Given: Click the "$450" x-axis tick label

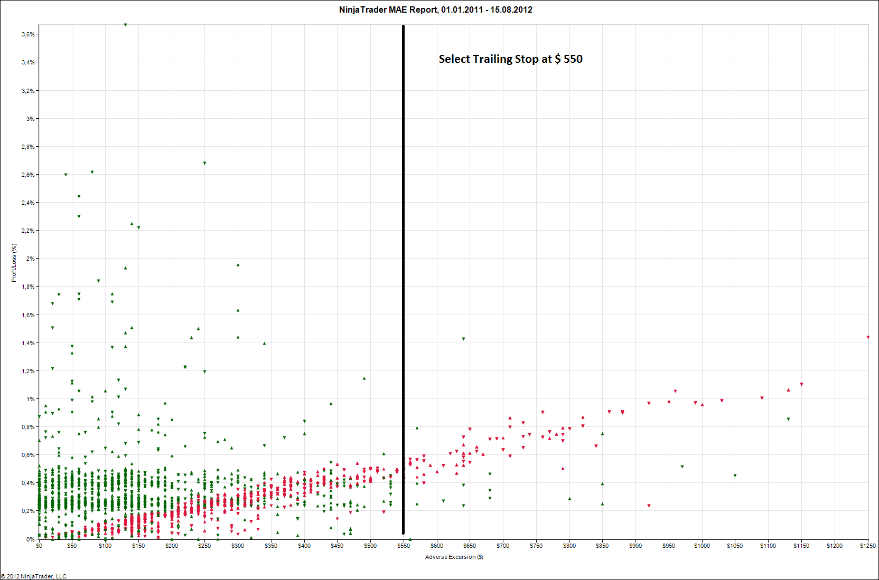Looking at the screenshot, I should tap(337, 546).
